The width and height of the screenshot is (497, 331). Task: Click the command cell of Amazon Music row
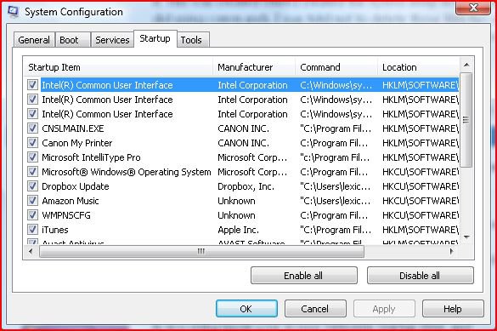coord(336,201)
